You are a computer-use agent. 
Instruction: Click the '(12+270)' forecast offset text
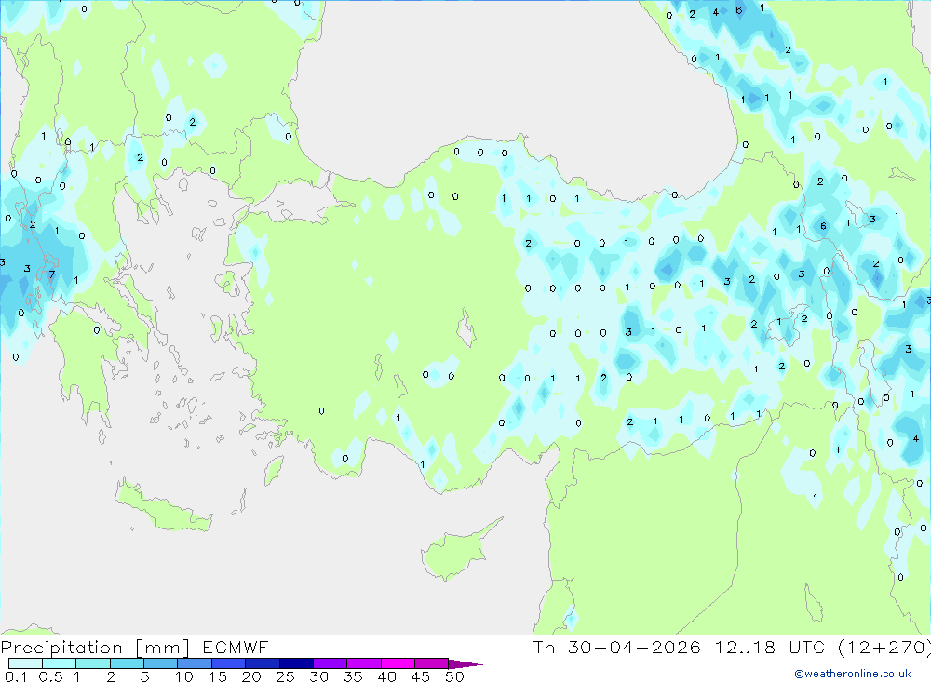(884, 648)
